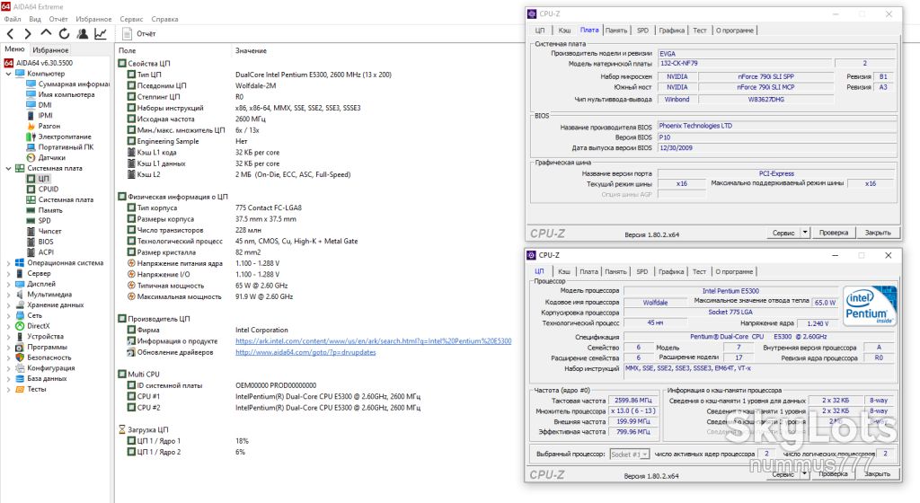Open Плата tab in lower CPU-Z window
The height and width of the screenshot is (503, 920).
tap(588, 271)
